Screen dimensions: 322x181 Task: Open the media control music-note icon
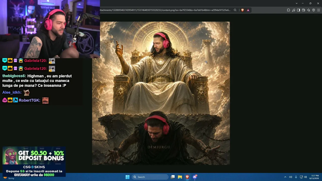pos(294,10)
